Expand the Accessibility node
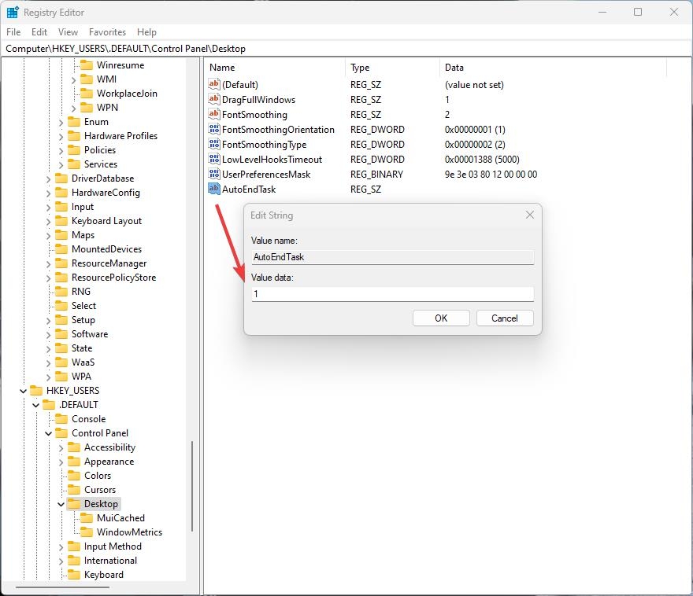 pos(61,447)
